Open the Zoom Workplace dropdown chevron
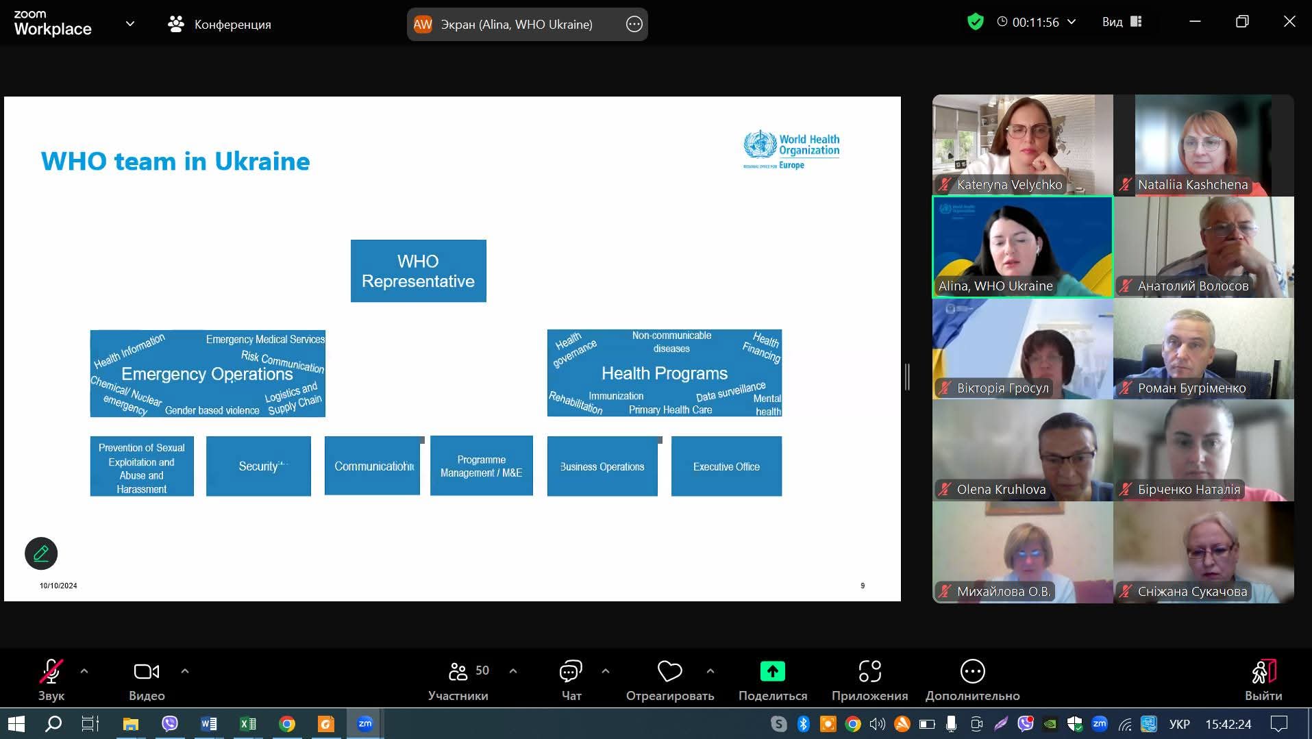Screen dimensions: 1312x739 click(x=130, y=24)
